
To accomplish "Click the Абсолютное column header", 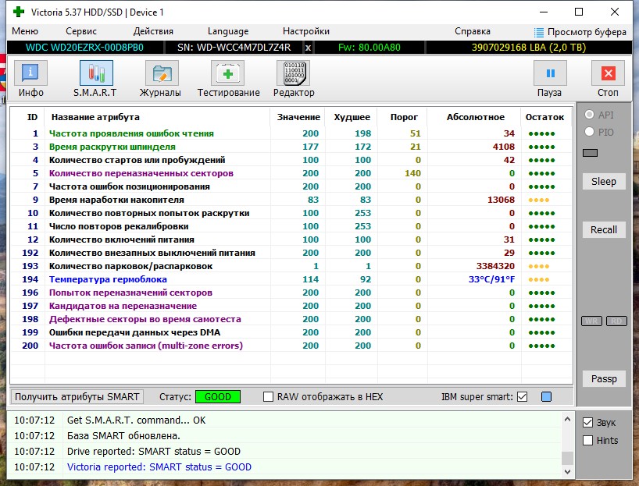I will (475, 117).
